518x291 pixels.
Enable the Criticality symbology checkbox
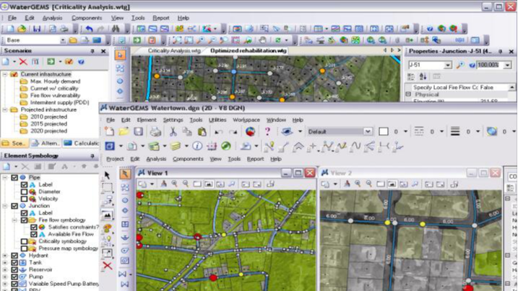tap(24, 241)
